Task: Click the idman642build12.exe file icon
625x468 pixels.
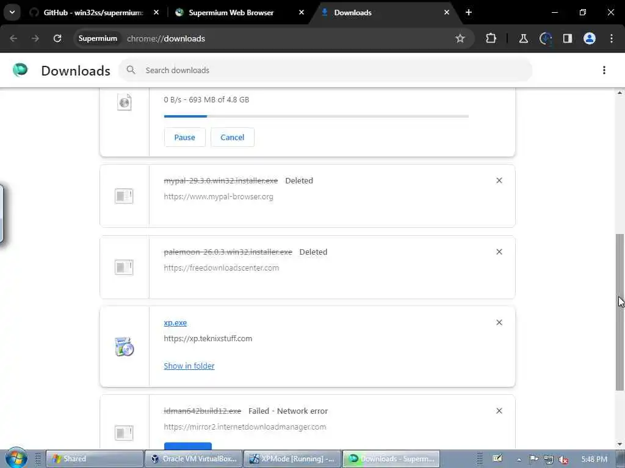Action: coord(124,433)
